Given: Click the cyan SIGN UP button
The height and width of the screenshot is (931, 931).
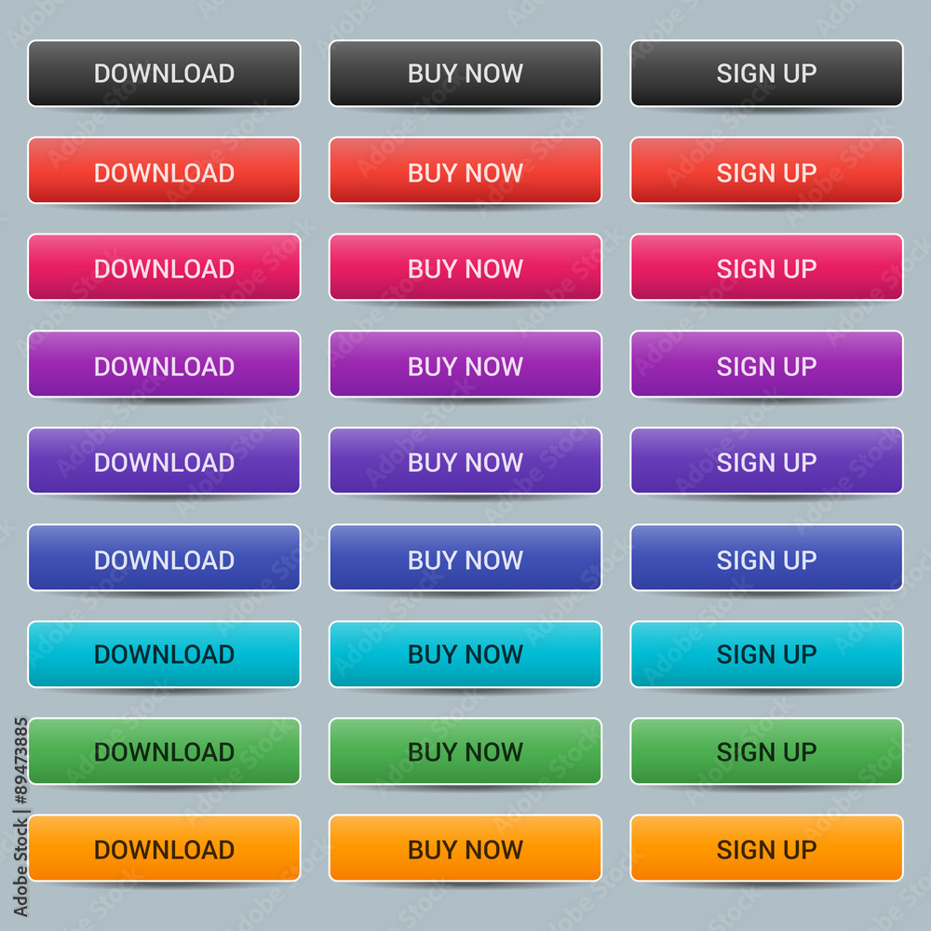Looking at the screenshot, I should (x=766, y=654).
